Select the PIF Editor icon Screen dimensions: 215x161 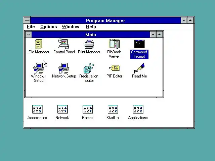[114, 68]
